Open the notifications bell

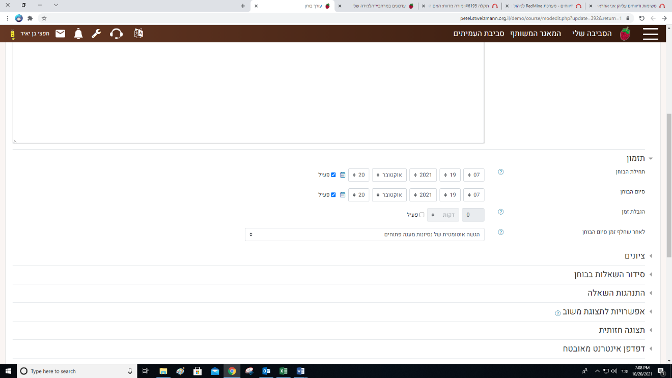78,34
